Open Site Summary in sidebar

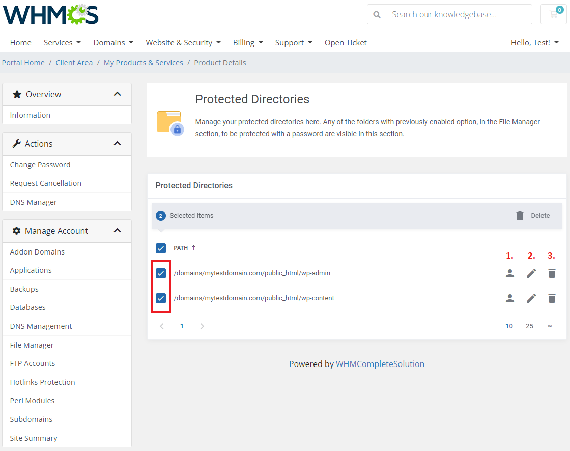click(67, 438)
